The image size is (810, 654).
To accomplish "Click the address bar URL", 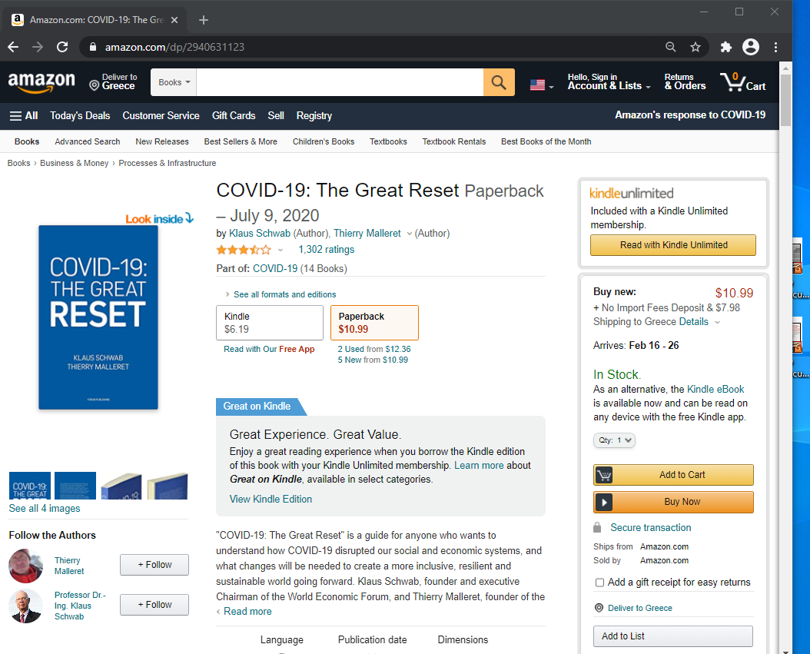I will 174,47.
